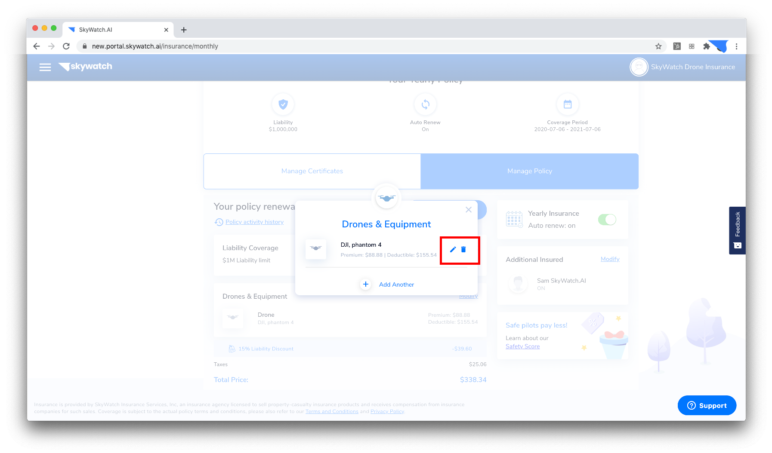
Task: Switch to the Manage Policy tab
Action: [530, 171]
